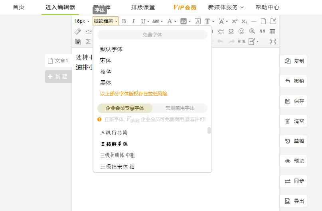Choose the 三极行书简 font
322x211 pixels.
point(114,133)
